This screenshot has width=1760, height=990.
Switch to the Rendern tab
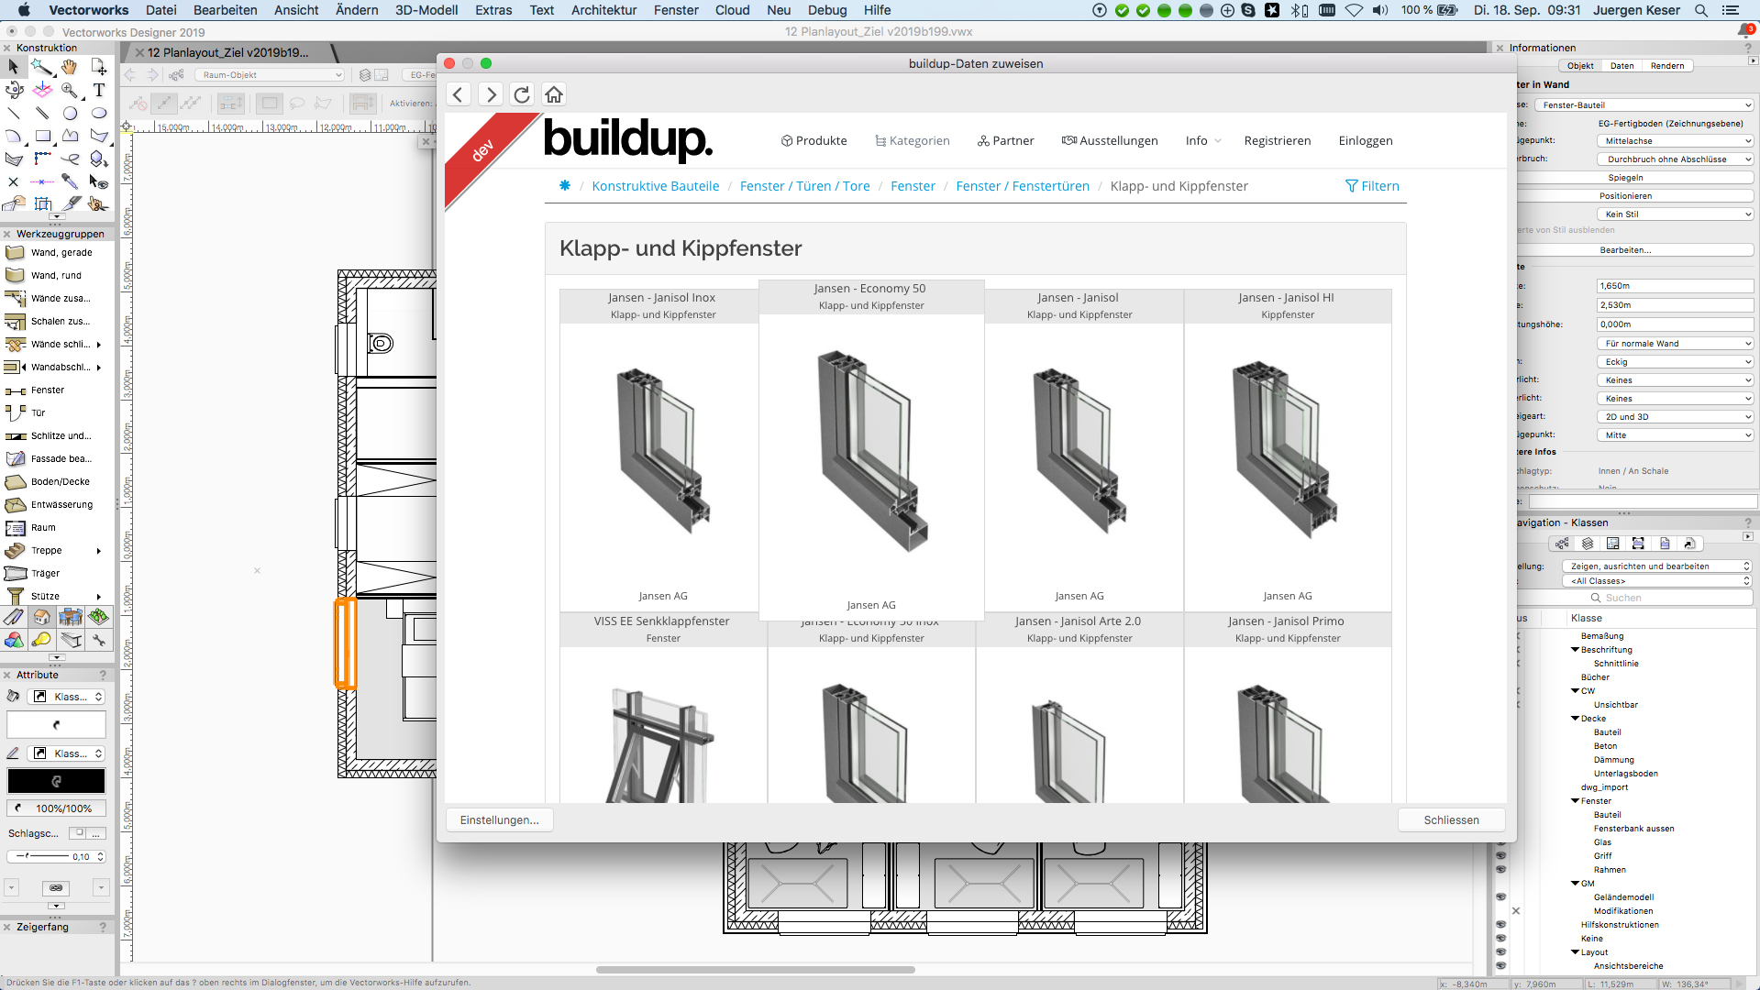pyautogui.click(x=1667, y=66)
